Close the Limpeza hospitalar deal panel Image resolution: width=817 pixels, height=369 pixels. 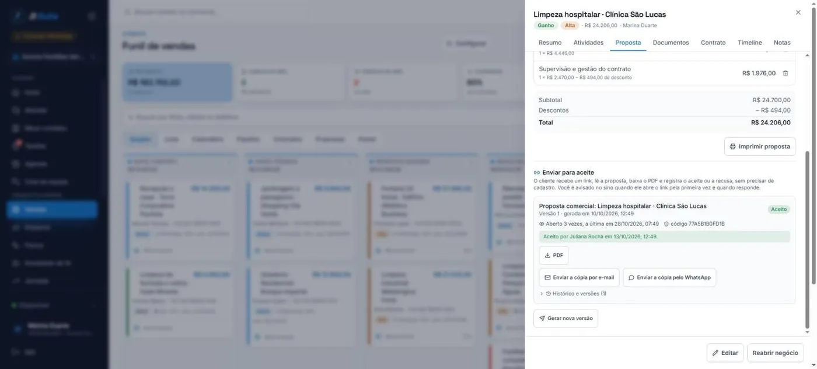798,12
